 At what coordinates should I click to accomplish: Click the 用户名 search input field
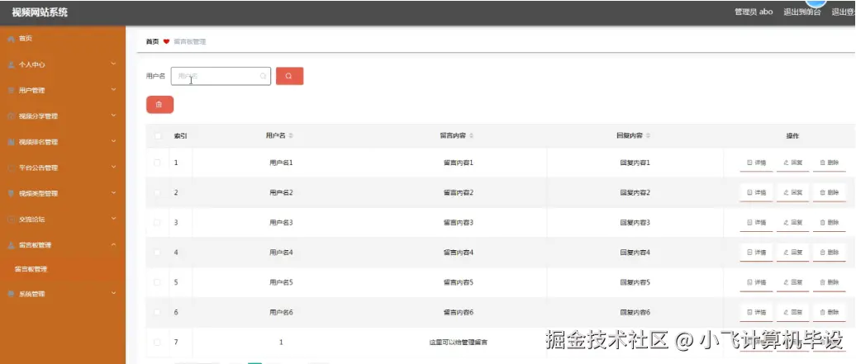[x=221, y=76]
